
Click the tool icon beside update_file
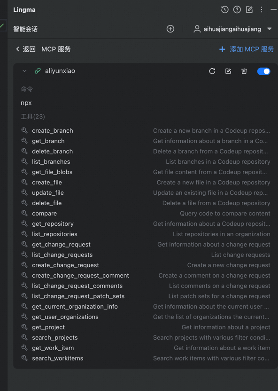[x=24, y=192]
